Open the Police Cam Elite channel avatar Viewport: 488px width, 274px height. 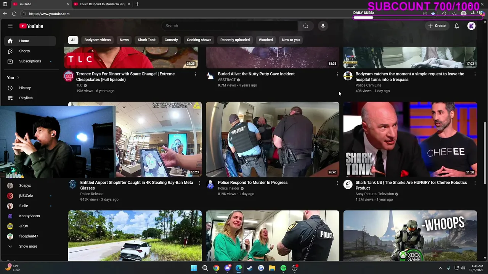pyautogui.click(x=348, y=76)
